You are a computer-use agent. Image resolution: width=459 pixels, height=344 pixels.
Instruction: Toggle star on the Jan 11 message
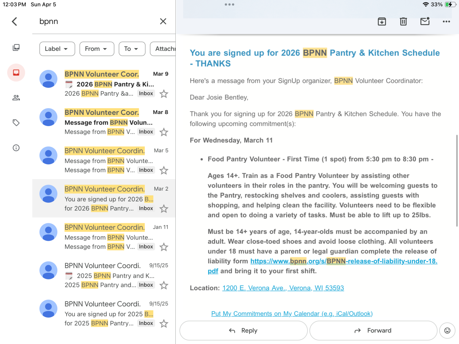pos(164,247)
